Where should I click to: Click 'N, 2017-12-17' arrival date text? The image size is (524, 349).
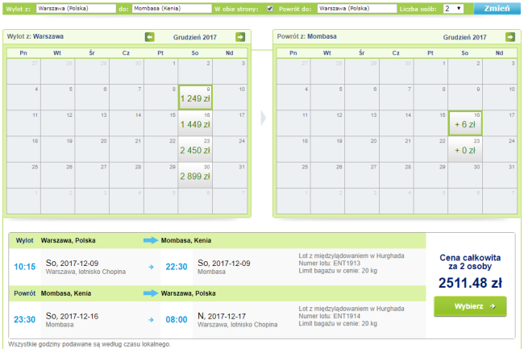222,316
